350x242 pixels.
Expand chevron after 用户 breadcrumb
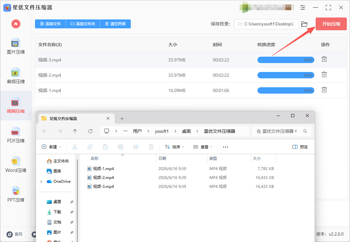pos(148,131)
